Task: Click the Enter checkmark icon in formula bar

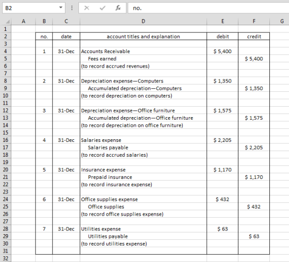Action: pos(103,8)
